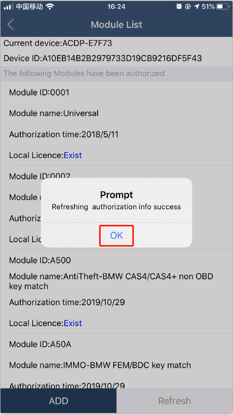
Task: Tap the alarm clock status icon
Action: click(x=179, y=7)
